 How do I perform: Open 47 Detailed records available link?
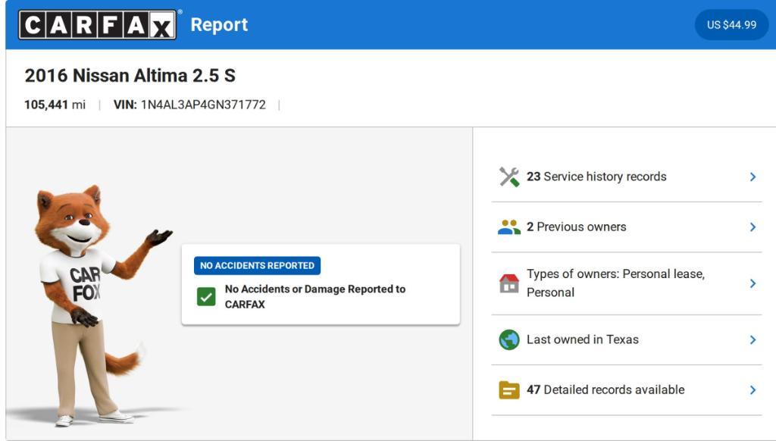[x=605, y=390]
